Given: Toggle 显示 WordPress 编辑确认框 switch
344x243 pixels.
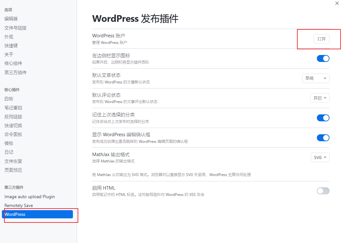Looking at the screenshot, I should 323,138.
